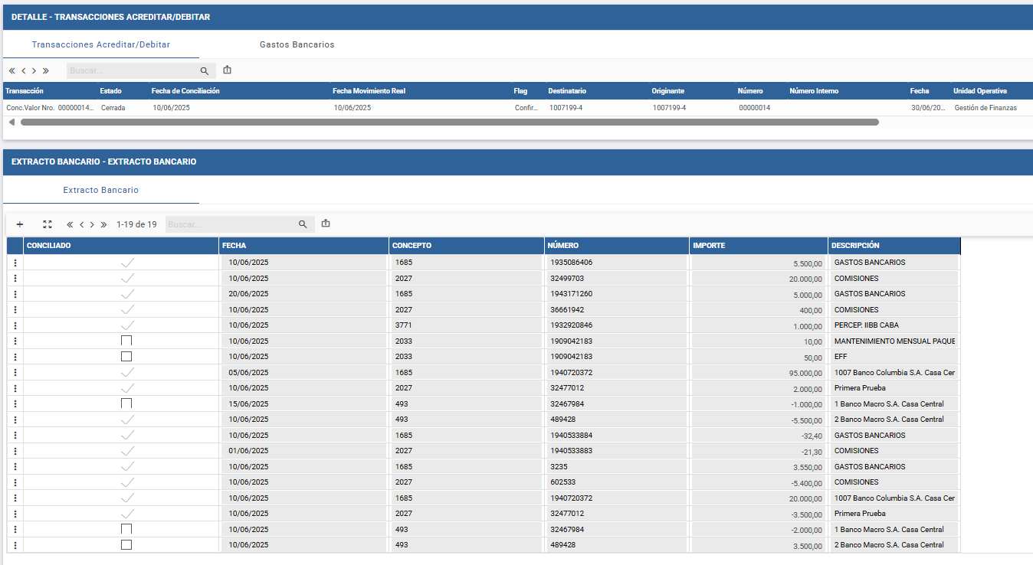
Task: Check Conciliado box for 3.500,00 Banco Macro row
Action: [126, 545]
